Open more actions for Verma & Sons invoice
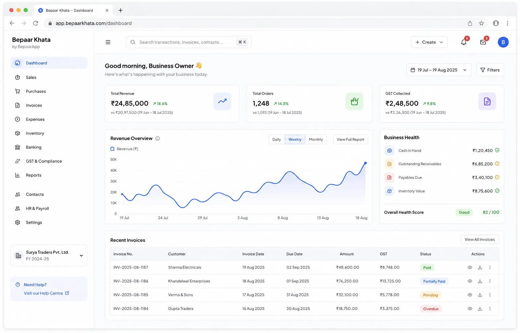Screen dimensions: 520x333 [x=490, y=295]
